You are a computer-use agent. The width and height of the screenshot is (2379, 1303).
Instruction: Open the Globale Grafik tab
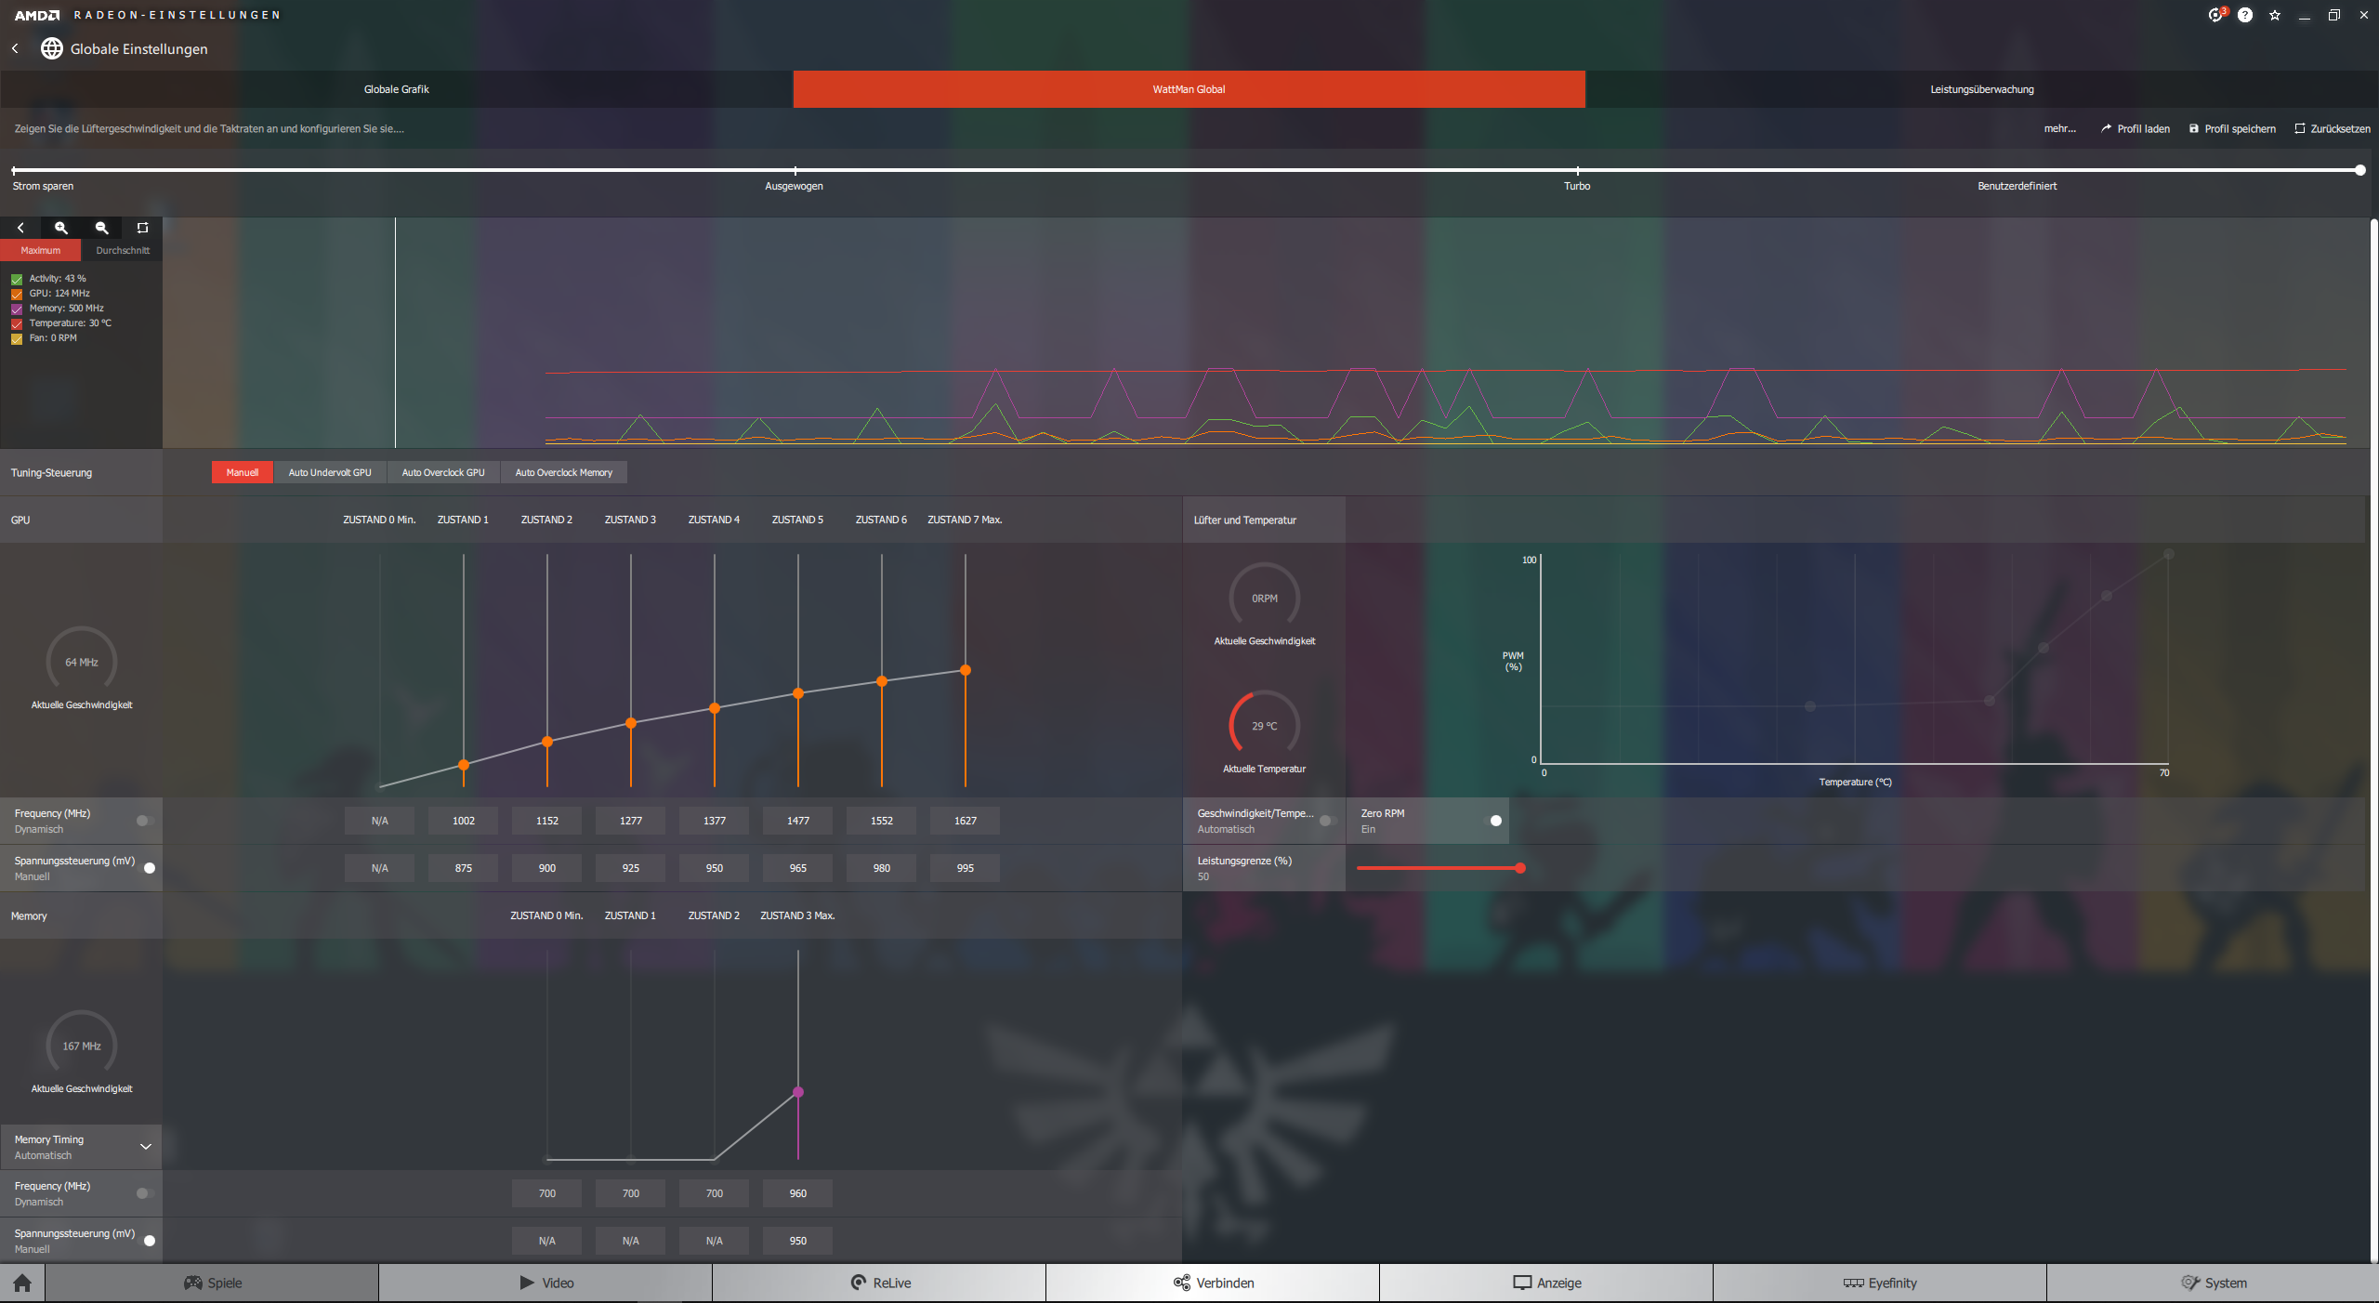(396, 89)
